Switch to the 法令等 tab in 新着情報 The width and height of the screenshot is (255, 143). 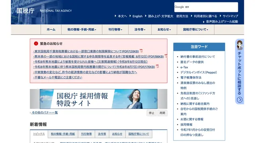tap(102, 134)
